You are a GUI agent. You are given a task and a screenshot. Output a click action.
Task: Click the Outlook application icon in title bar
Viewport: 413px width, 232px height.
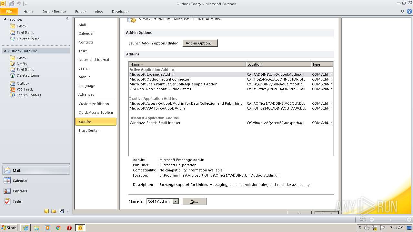point(3,4)
